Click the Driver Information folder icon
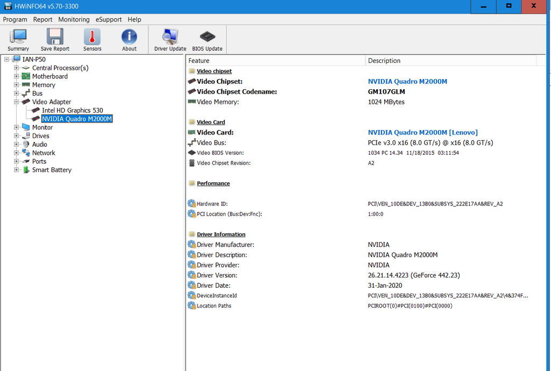 (x=192, y=234)
